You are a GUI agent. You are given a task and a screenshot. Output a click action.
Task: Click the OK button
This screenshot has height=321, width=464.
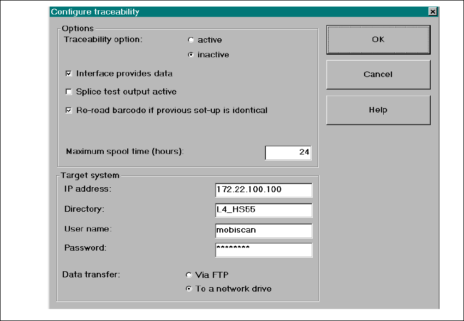(378, 40)
